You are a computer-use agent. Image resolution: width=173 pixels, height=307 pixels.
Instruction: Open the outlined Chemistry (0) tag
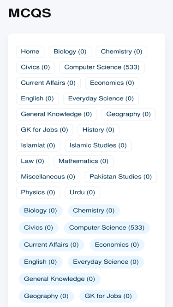[121, 52]
